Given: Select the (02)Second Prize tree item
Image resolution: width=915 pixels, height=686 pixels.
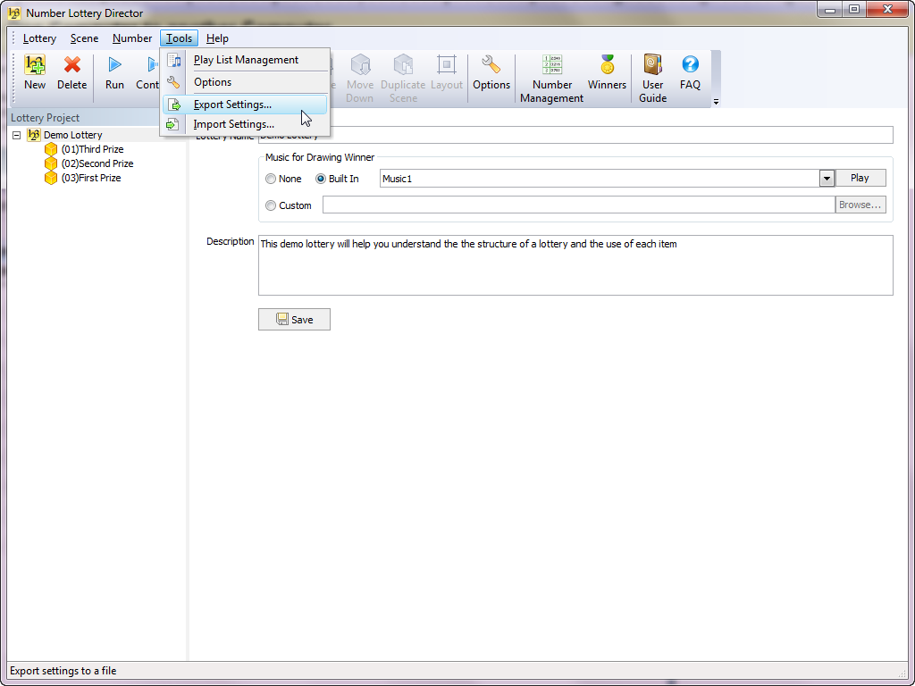Looking at the screenshot, I should point(97,163).
